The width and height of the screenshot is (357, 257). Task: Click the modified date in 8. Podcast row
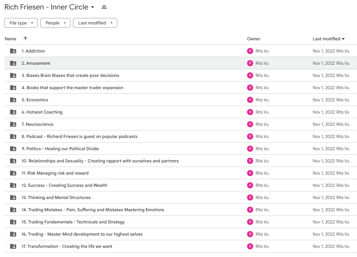tap(324, 136)
